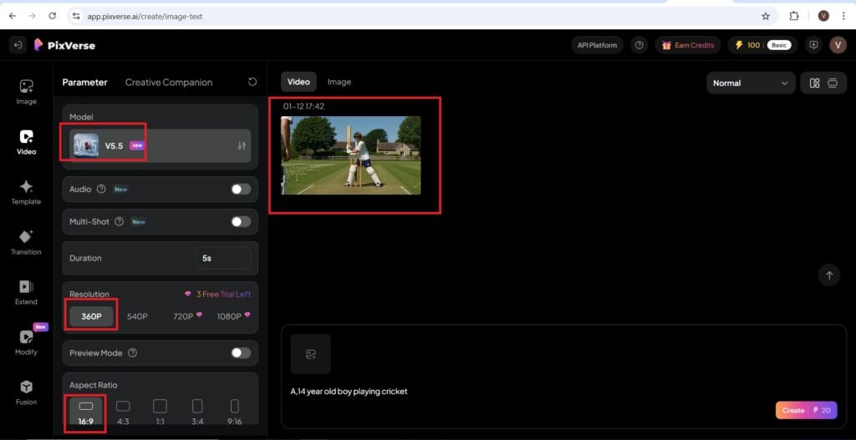The width and height of the screenshot is (856, 440).
Task: Switch to list layout view
Action: coord(833,83)
